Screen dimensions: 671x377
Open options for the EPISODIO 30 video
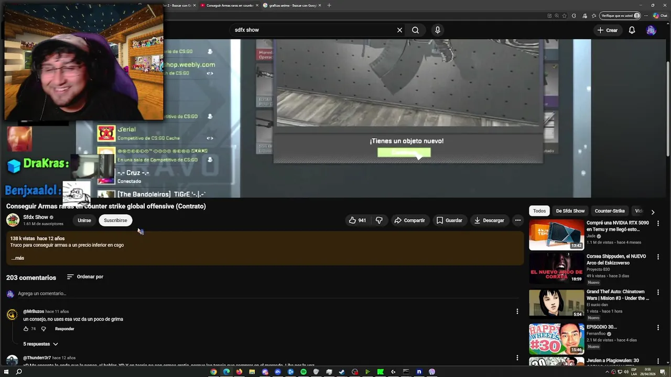(658, 327)
